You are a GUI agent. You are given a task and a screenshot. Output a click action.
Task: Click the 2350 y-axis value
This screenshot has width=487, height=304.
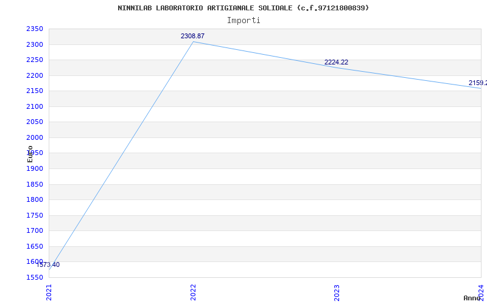coord(35,29)
